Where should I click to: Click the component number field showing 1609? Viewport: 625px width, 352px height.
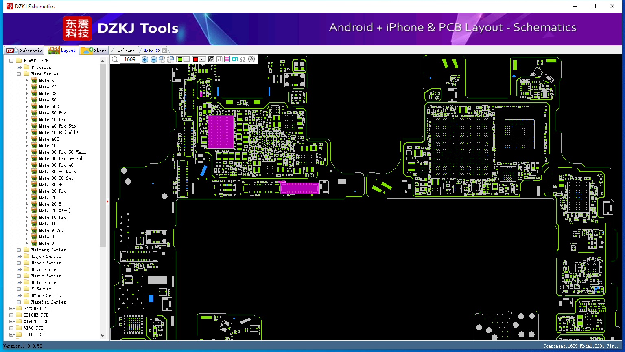[130, 59]
